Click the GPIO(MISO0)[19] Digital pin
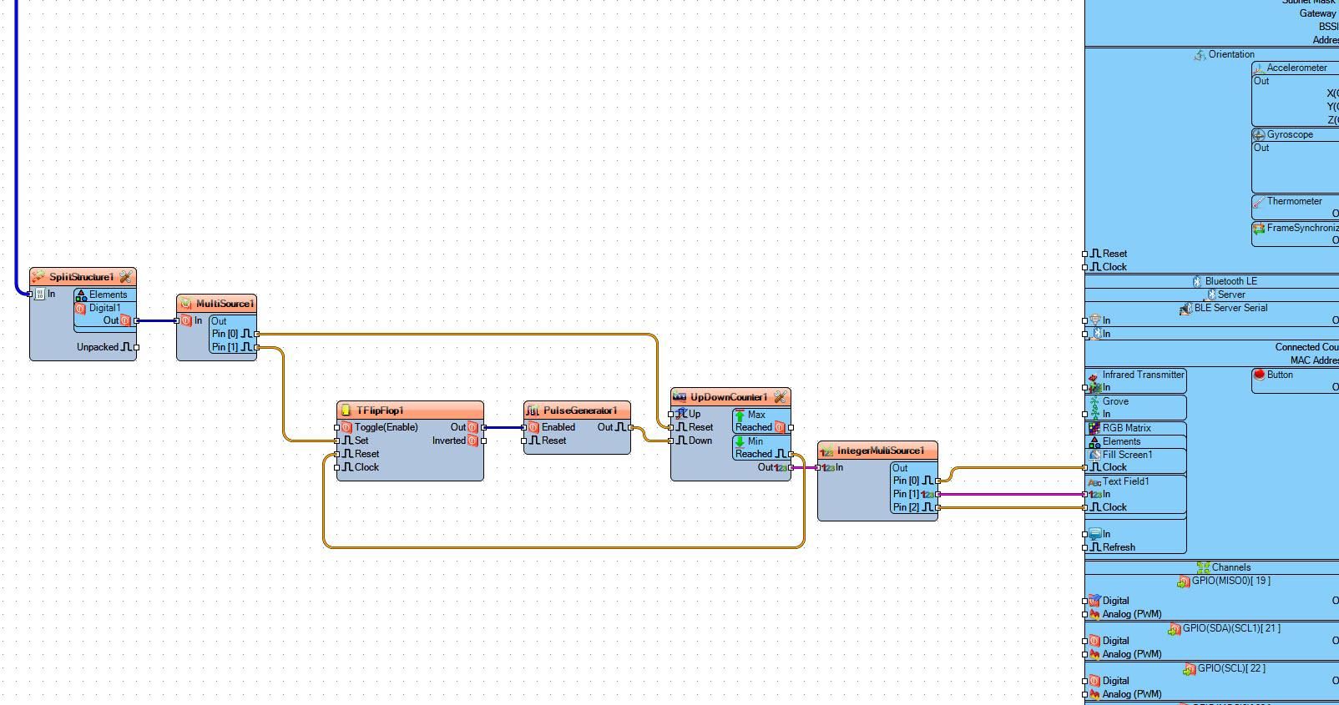The height and width of the screenshot is (705, 1339). pyautogui.click(x=1085, y=601)
